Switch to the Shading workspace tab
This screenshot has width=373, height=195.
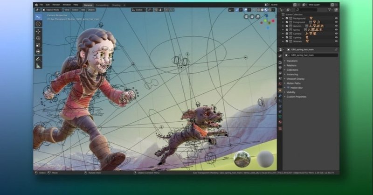tap(116, 5)
